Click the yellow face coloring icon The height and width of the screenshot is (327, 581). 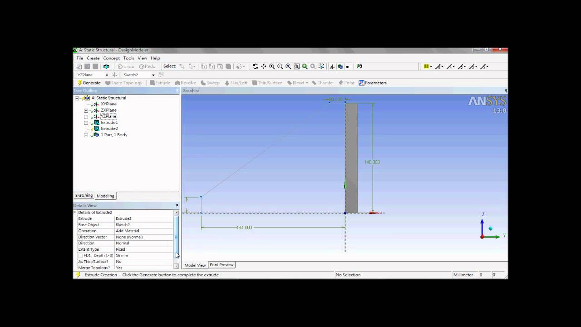click(426, 66)
